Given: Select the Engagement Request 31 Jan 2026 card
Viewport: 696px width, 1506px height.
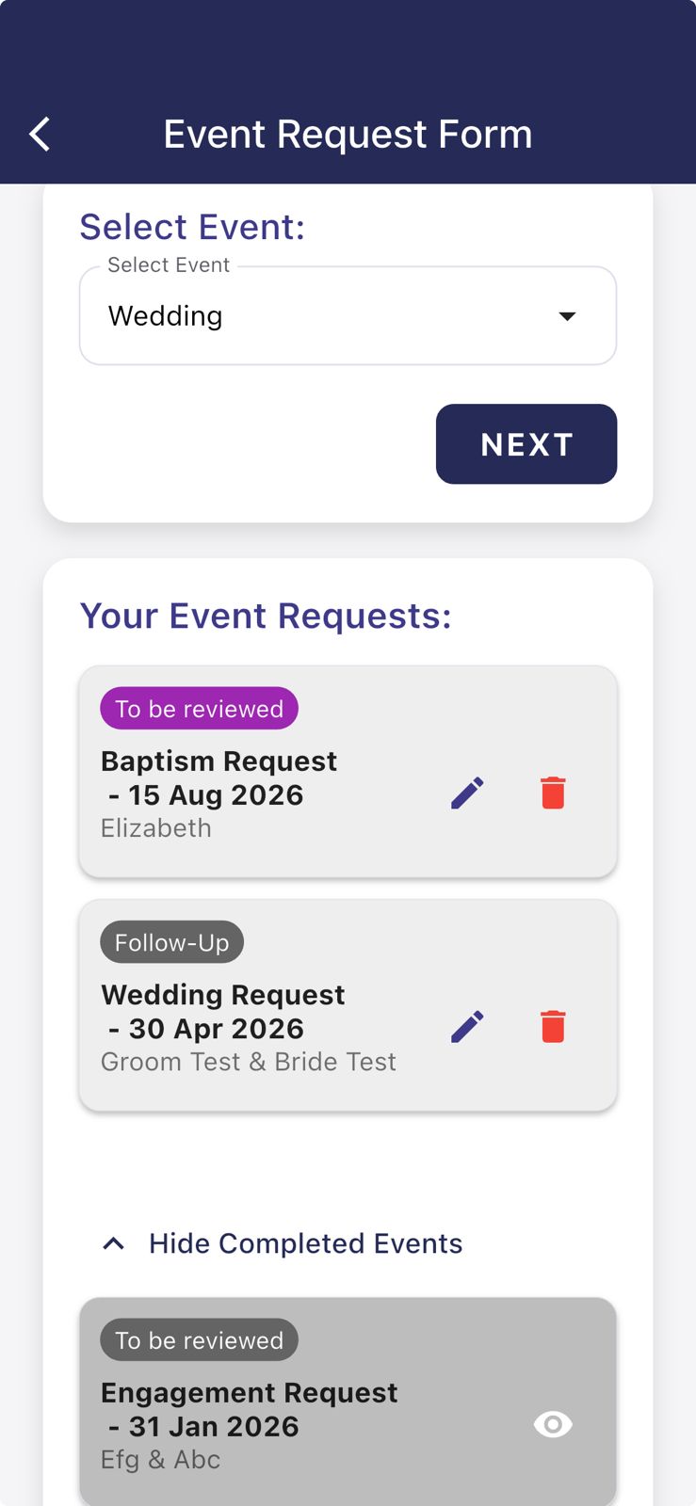Looking at the screenshot, I should coord(283,1410).
